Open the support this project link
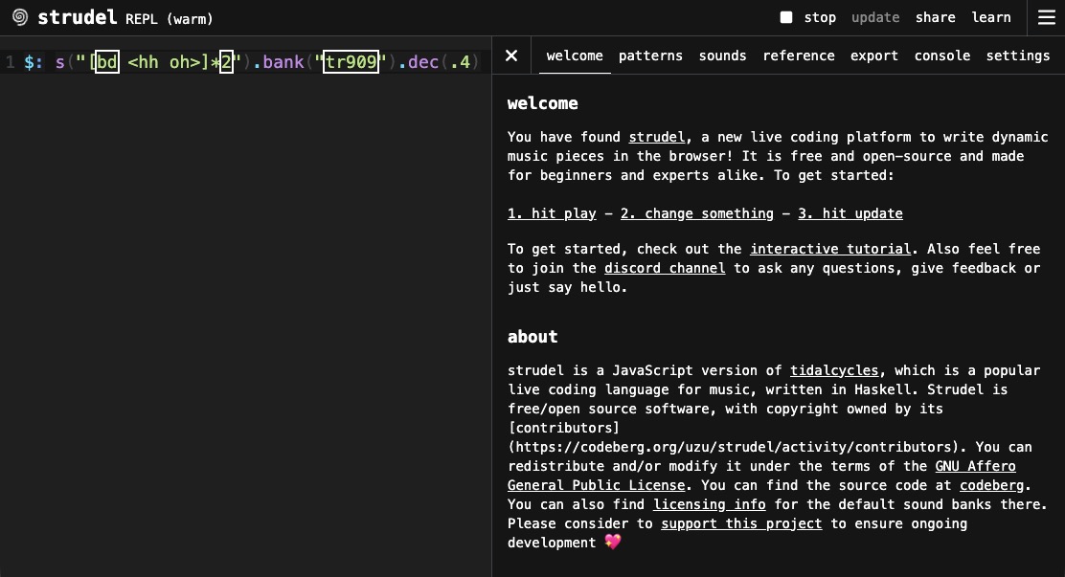Screen dimensions: 1065x577 741,524
